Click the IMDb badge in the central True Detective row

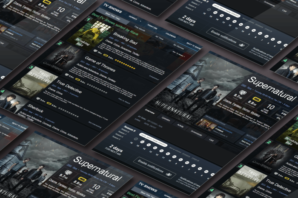49,103
